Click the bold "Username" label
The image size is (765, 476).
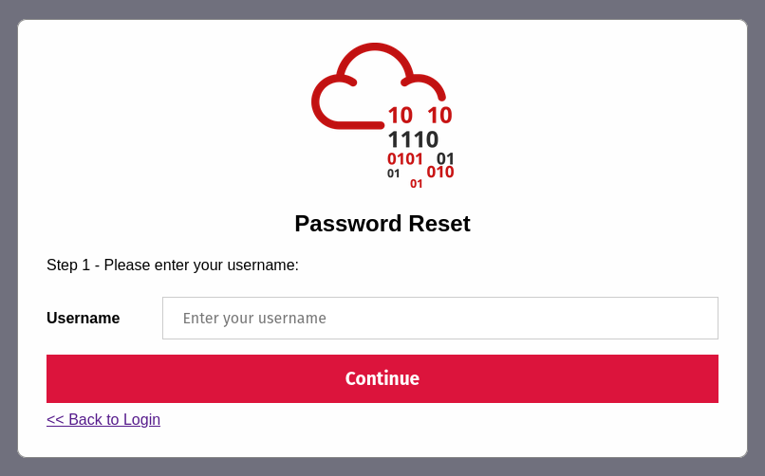pos(84,319)
